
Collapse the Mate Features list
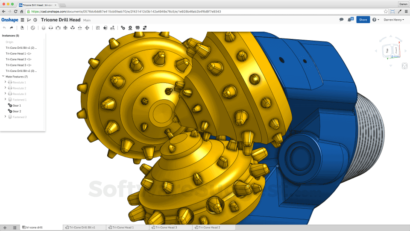coord(3,76)
